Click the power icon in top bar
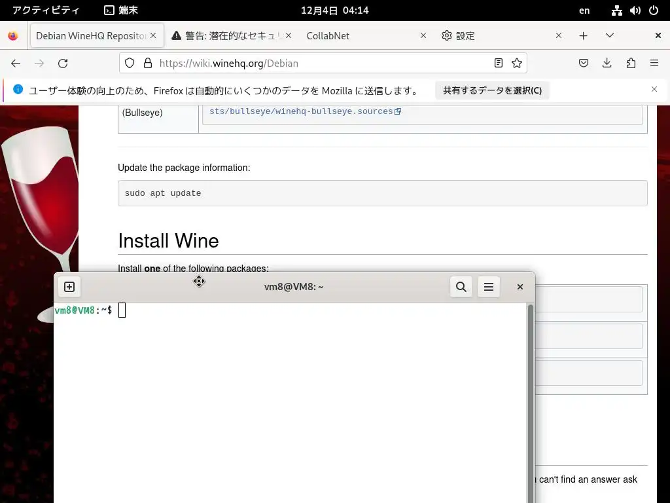The image size is (670, 503). pyautogui.click(x=654, y=10)
